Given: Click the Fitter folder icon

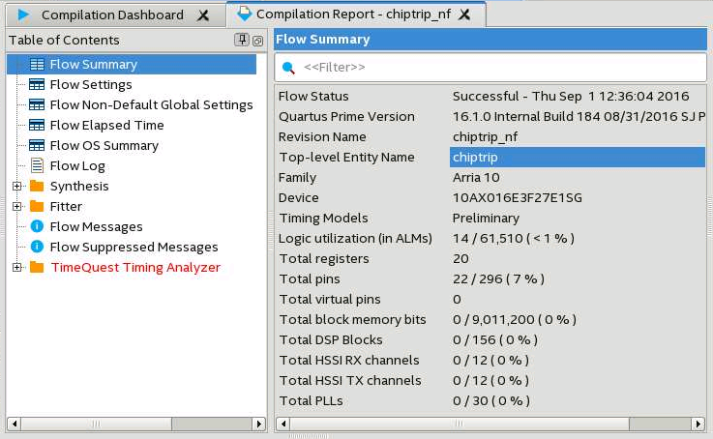Looking at the screenshot, I should 37,206.
